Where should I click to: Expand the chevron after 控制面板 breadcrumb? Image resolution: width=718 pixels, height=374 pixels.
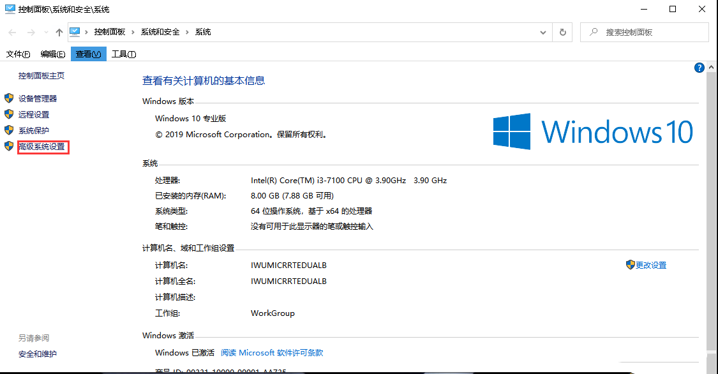[x=133, y=32]
